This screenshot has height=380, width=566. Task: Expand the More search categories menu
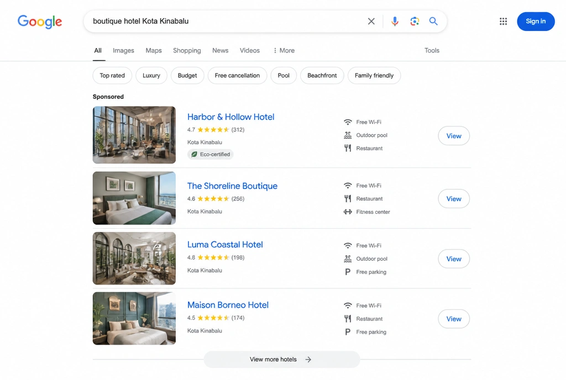point(284,50)
